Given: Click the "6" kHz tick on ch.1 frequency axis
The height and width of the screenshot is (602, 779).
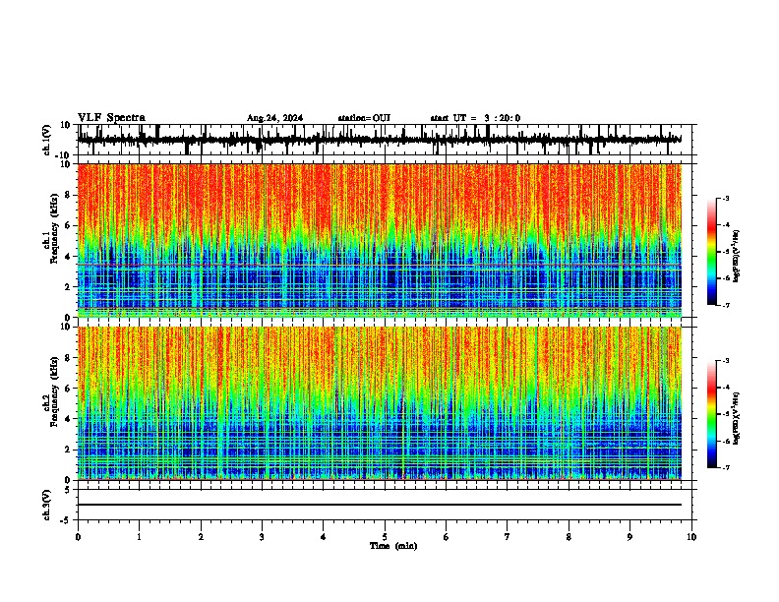Looking at the screenshot, I should (68, 226).
